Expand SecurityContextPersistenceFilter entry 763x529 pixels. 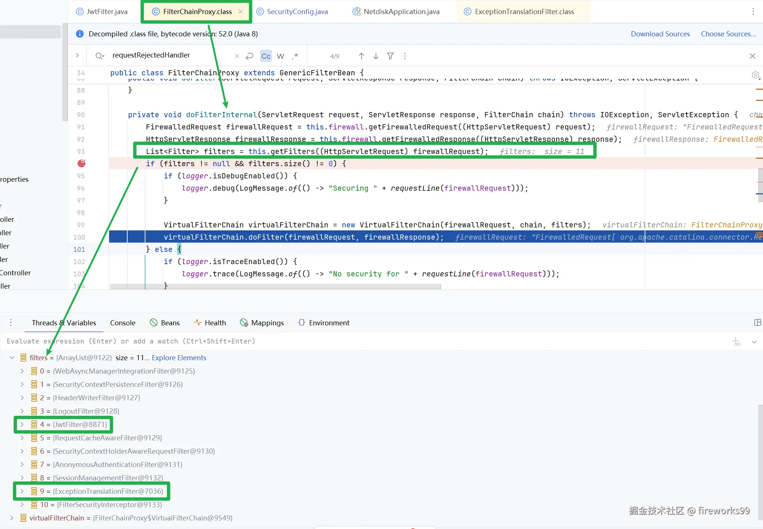pos(22,384)
